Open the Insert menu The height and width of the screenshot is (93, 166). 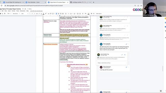pyautogui.click(x=9, y=11)
